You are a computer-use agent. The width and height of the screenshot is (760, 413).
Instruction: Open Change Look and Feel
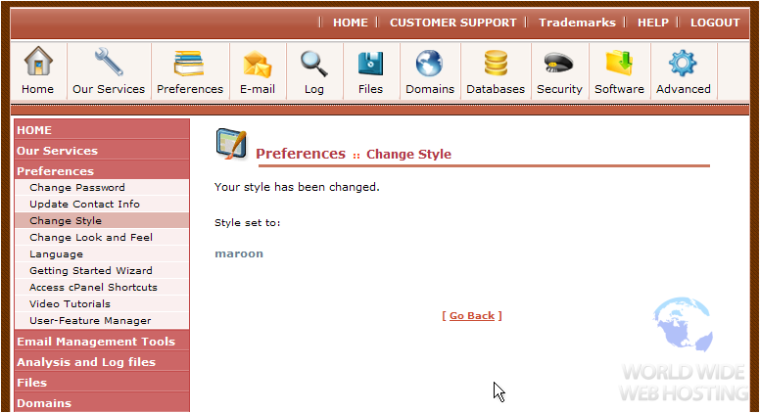tap(102, 237)
